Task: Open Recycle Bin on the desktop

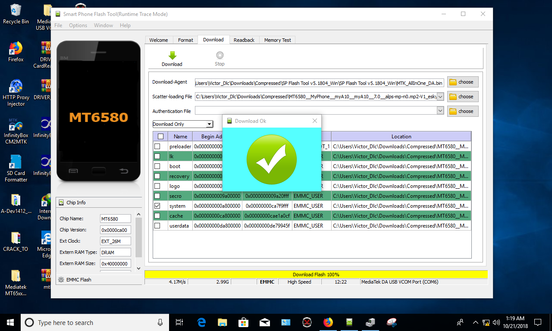Action: click(x=16, y=14)
